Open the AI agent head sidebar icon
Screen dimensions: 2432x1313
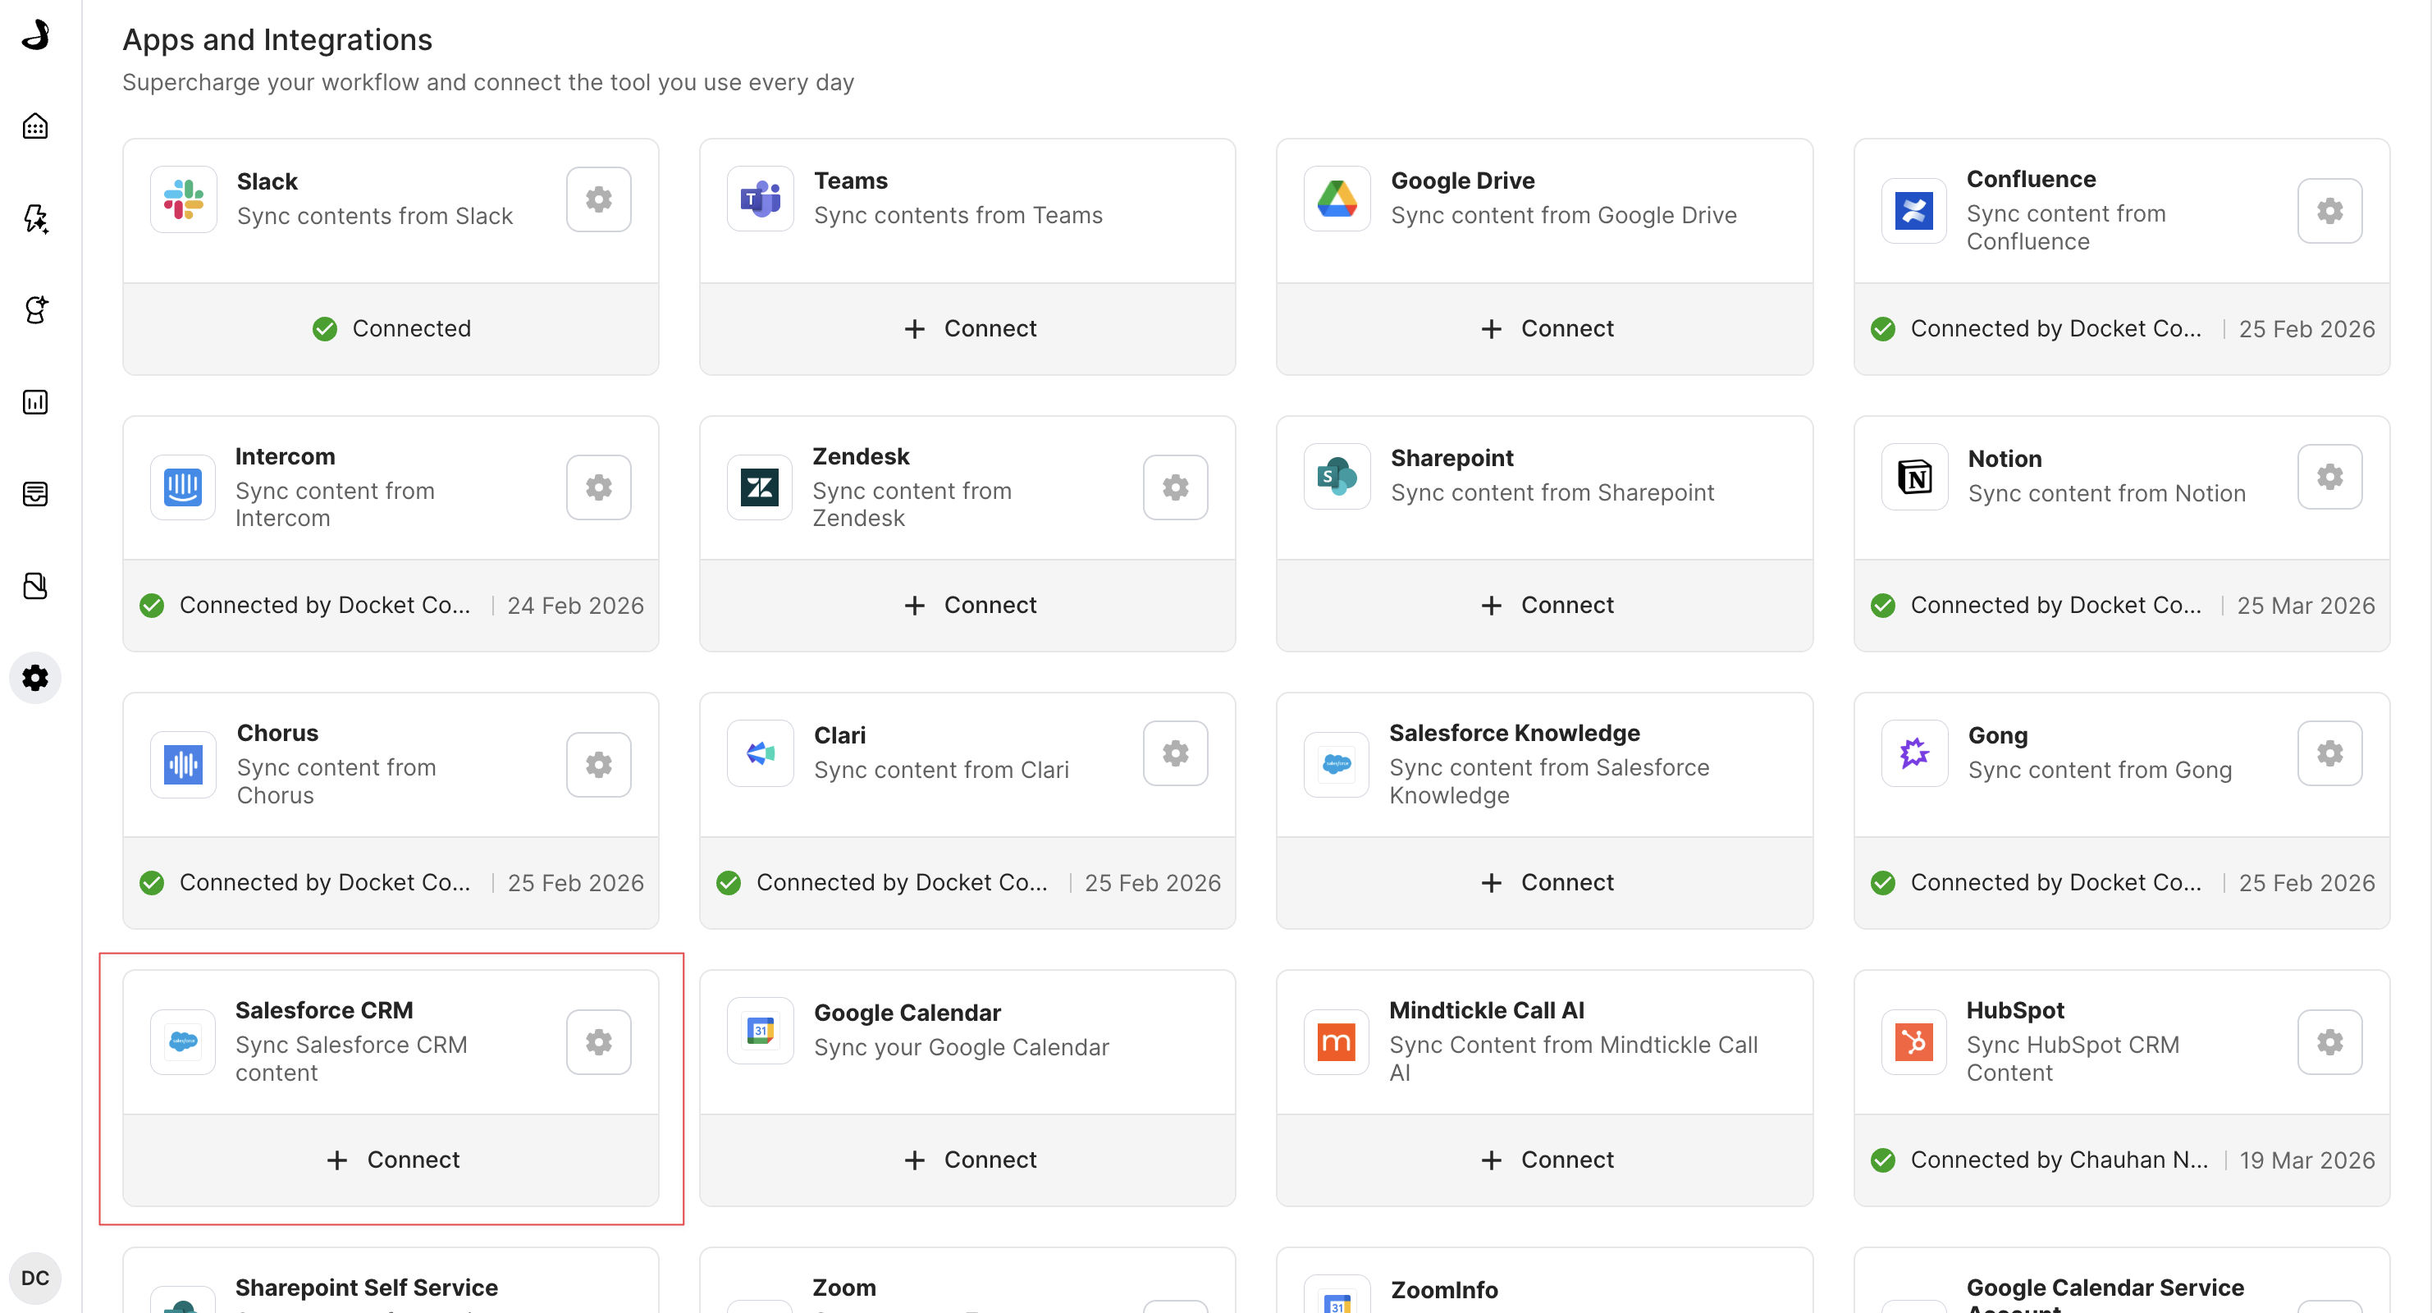point(35,309)
